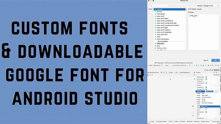The height and width of the screenshot is (124, 221).
Task: Toggle the fallbackLineSpacing checkbox
Action: point(206,77)
